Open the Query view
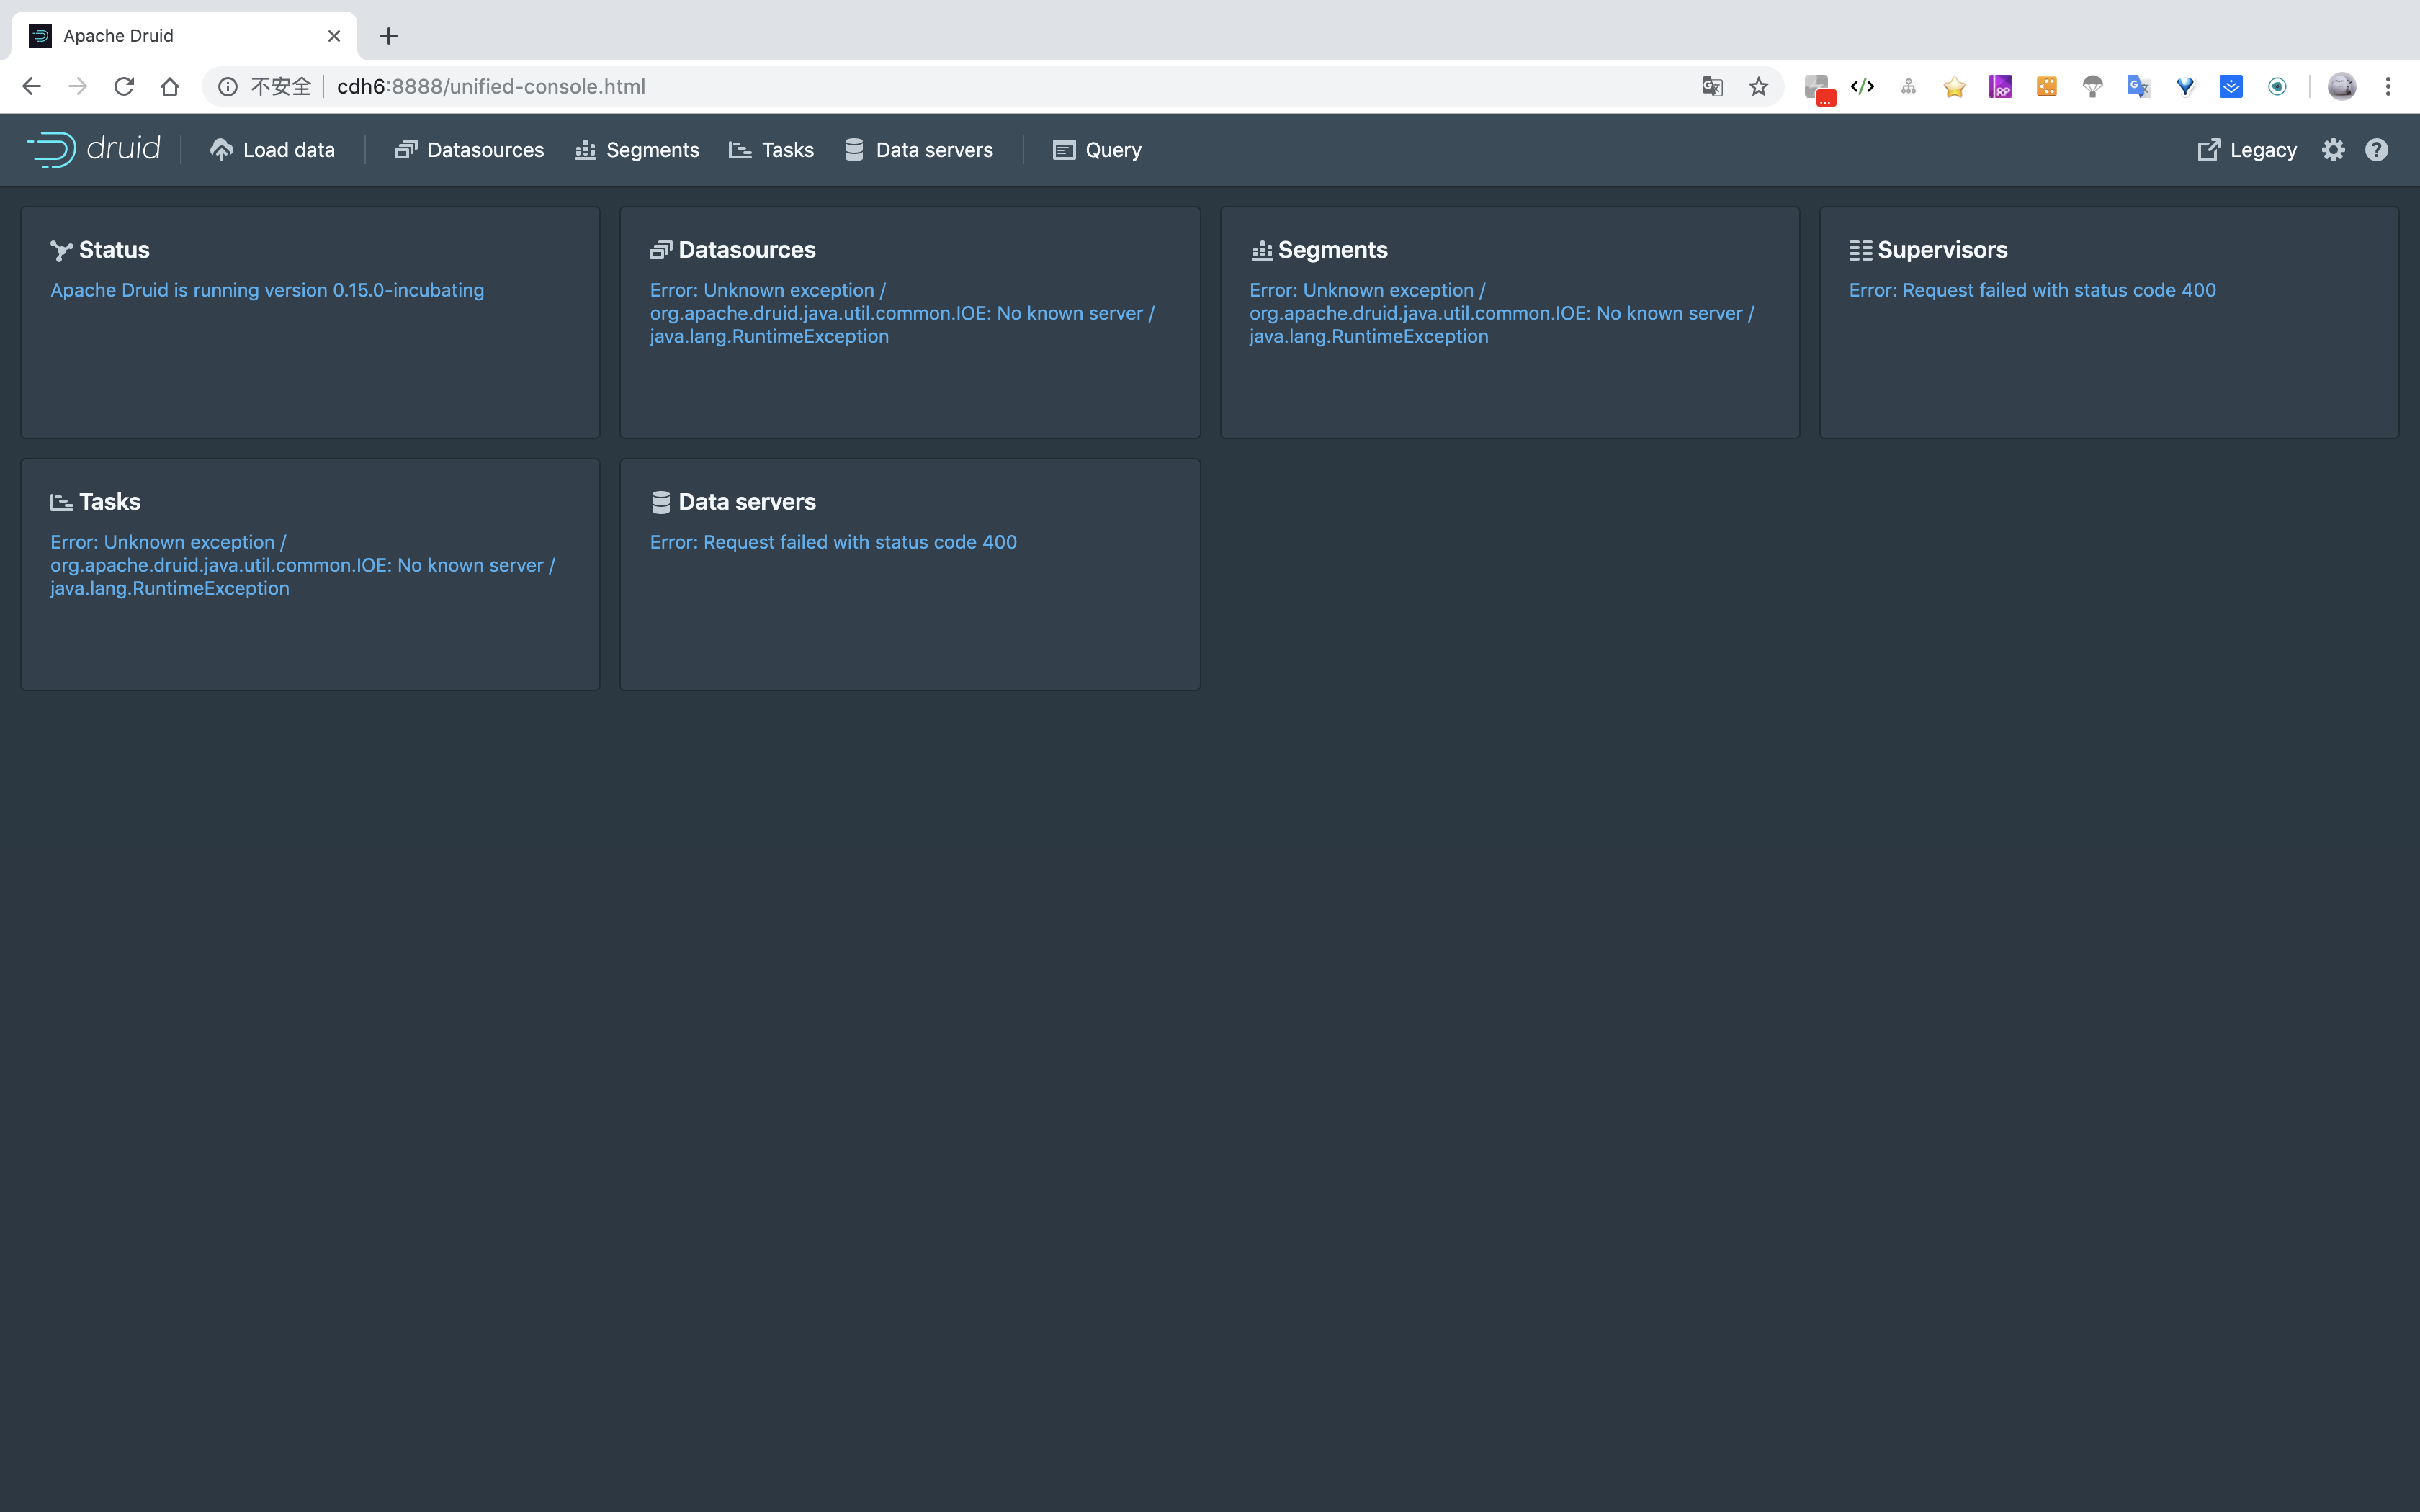 (x=1097, y=150)
